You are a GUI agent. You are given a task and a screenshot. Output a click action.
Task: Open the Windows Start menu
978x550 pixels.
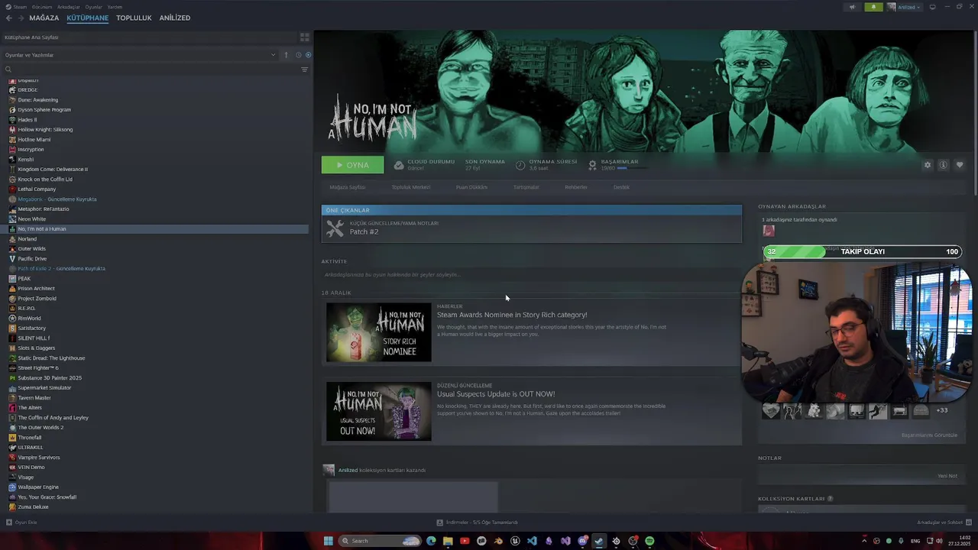pyautogui.click(x=329, y=541)
